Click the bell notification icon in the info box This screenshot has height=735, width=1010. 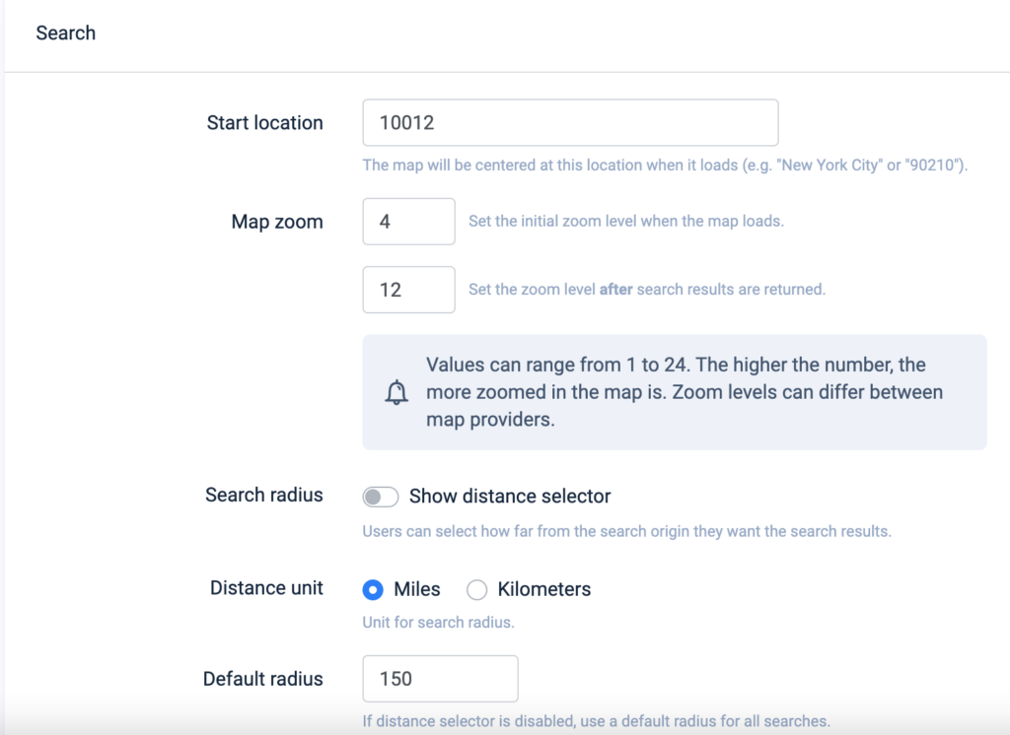point(398,393)
